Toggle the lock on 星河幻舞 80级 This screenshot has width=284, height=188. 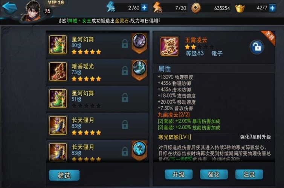tap(125, 44)
